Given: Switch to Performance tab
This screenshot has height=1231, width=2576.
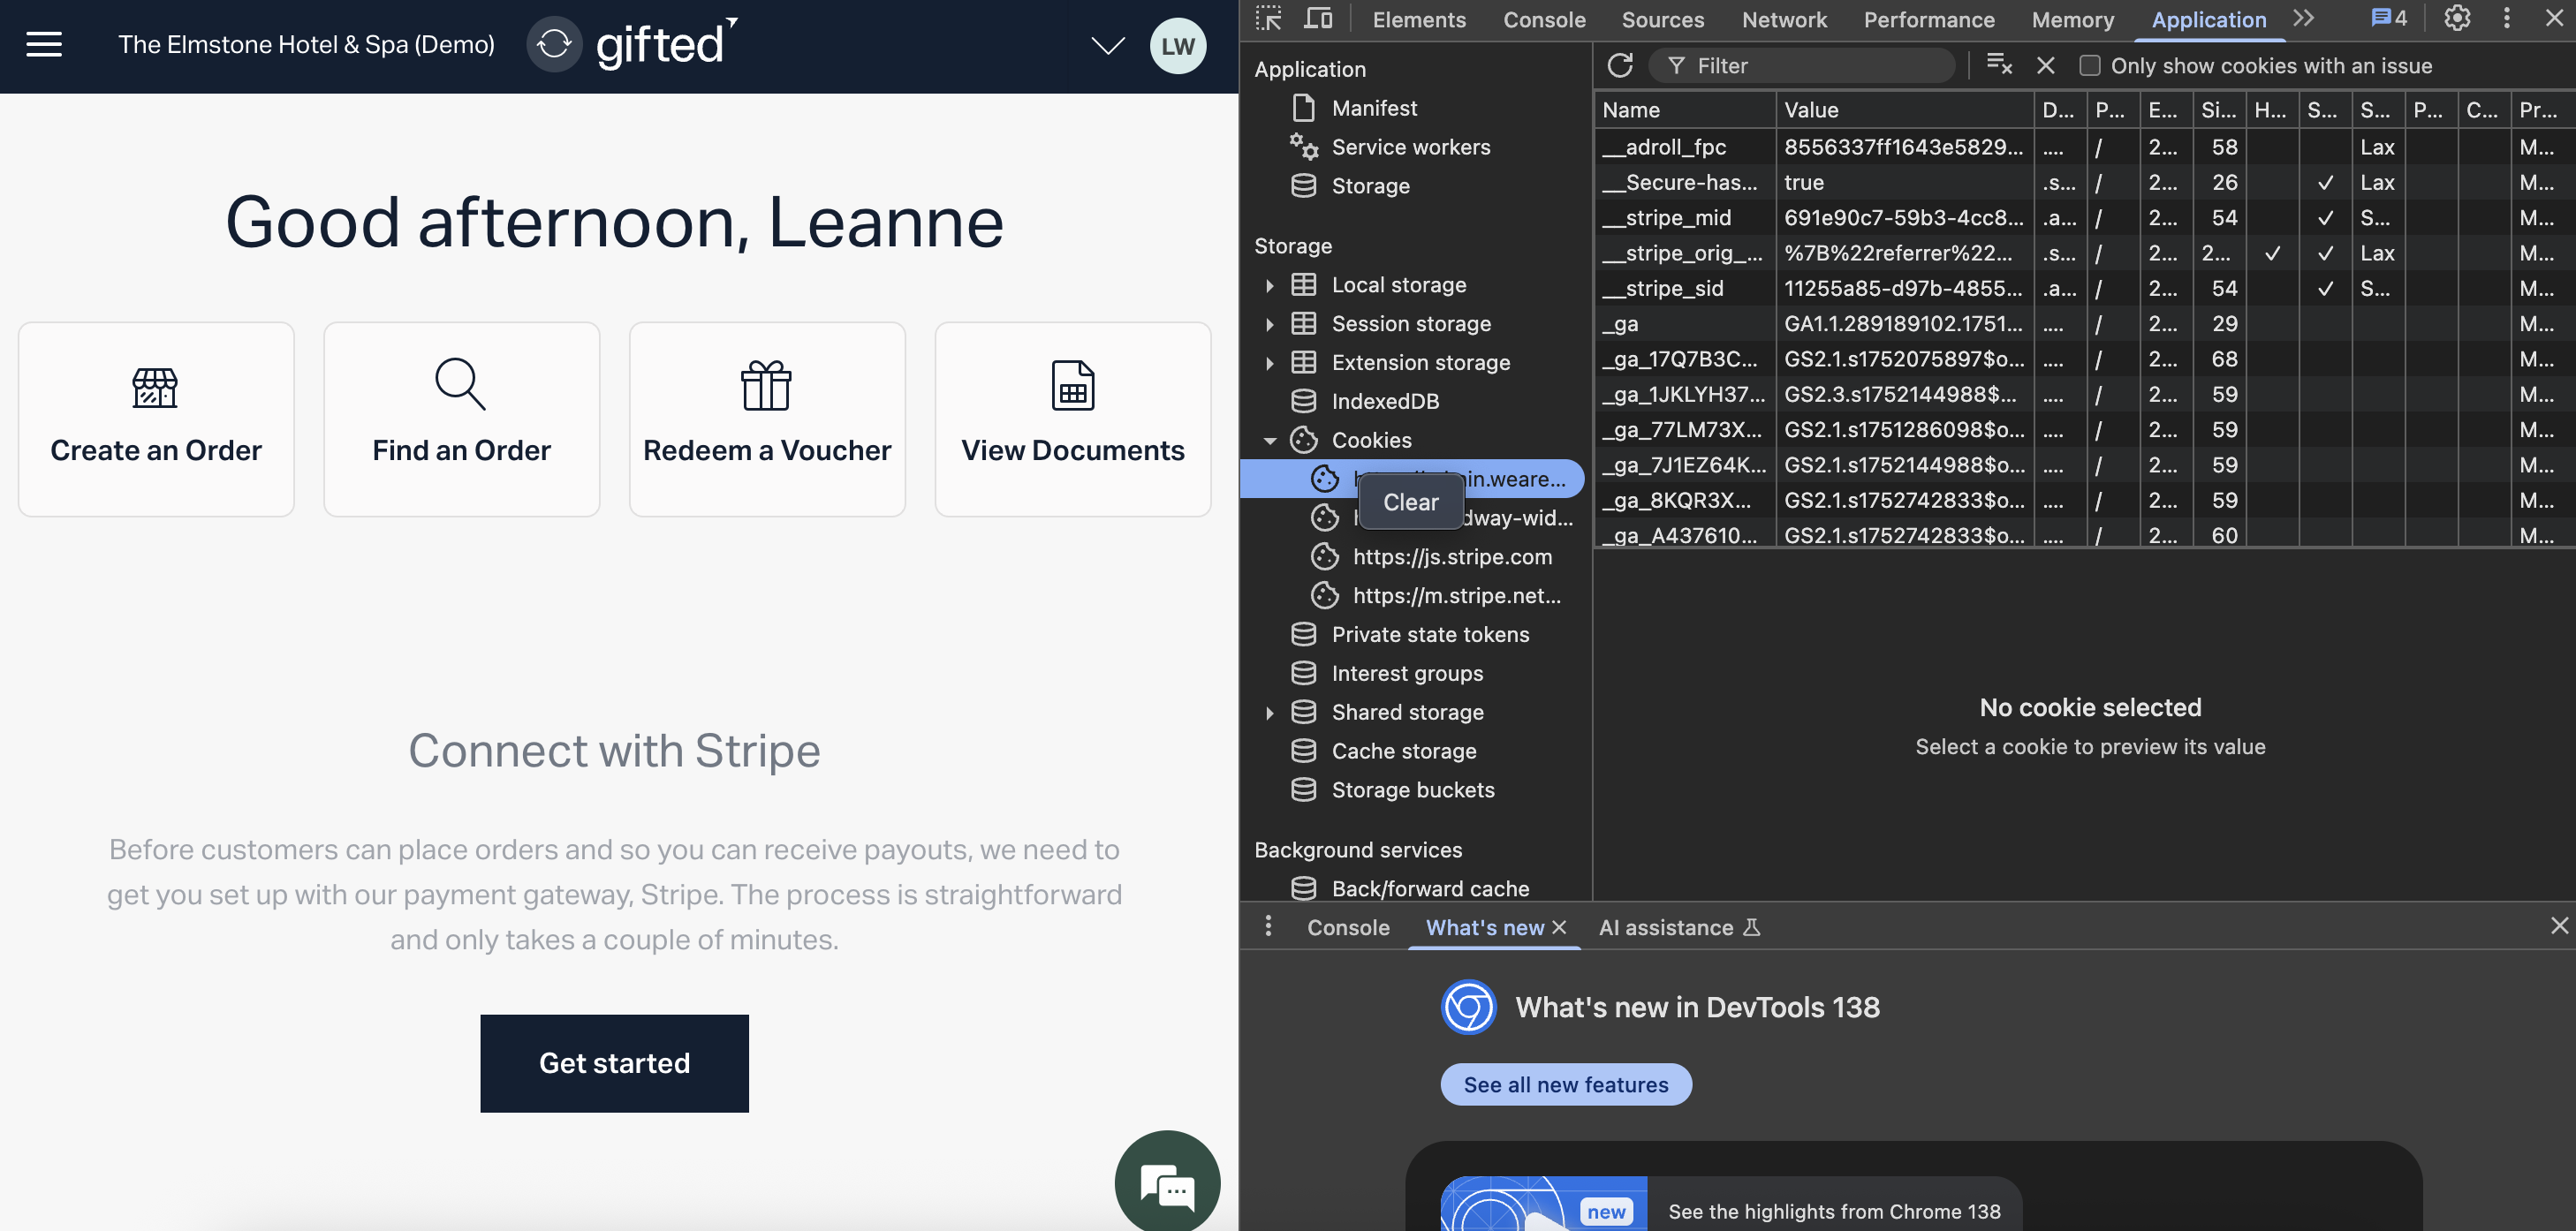Looking at the screenshot, I should [x=1929, y=20].
